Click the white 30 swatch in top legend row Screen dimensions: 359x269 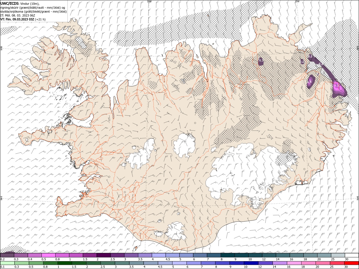pos(352,255)
